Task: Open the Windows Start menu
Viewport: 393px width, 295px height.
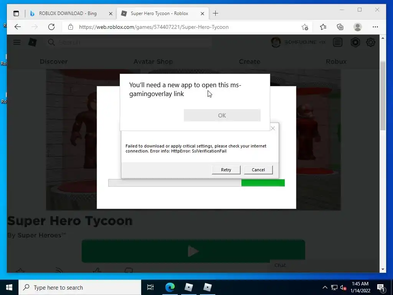Action: 9,287
